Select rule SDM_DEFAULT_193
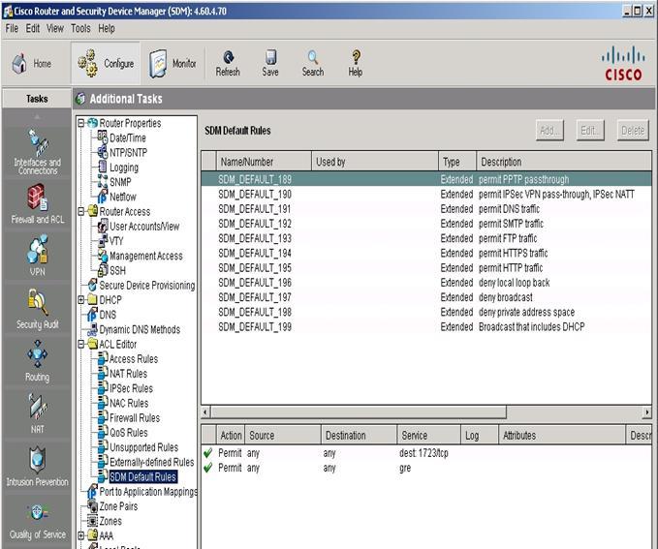The width and height of the screenshot is (658, 549). point(426,238)
